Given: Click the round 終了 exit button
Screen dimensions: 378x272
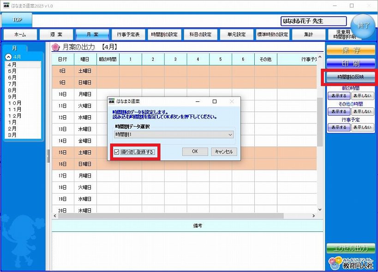Looking at the screenshot, I should tap(363, 26).
